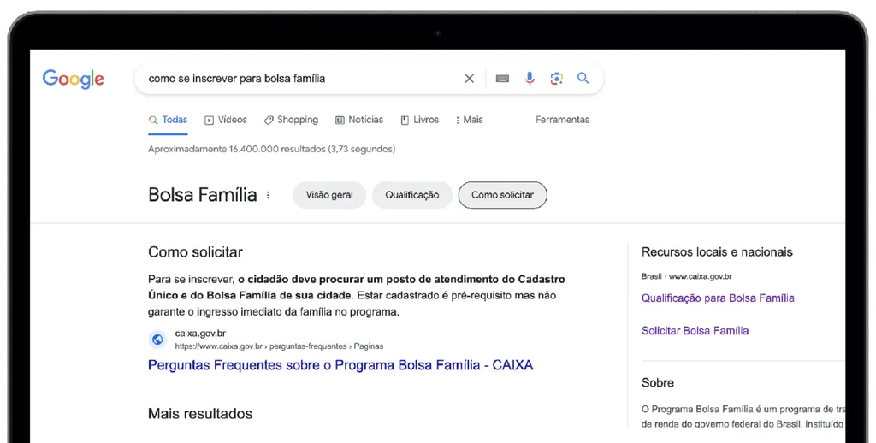Open the Notícias tab

[x=359, y=120]
